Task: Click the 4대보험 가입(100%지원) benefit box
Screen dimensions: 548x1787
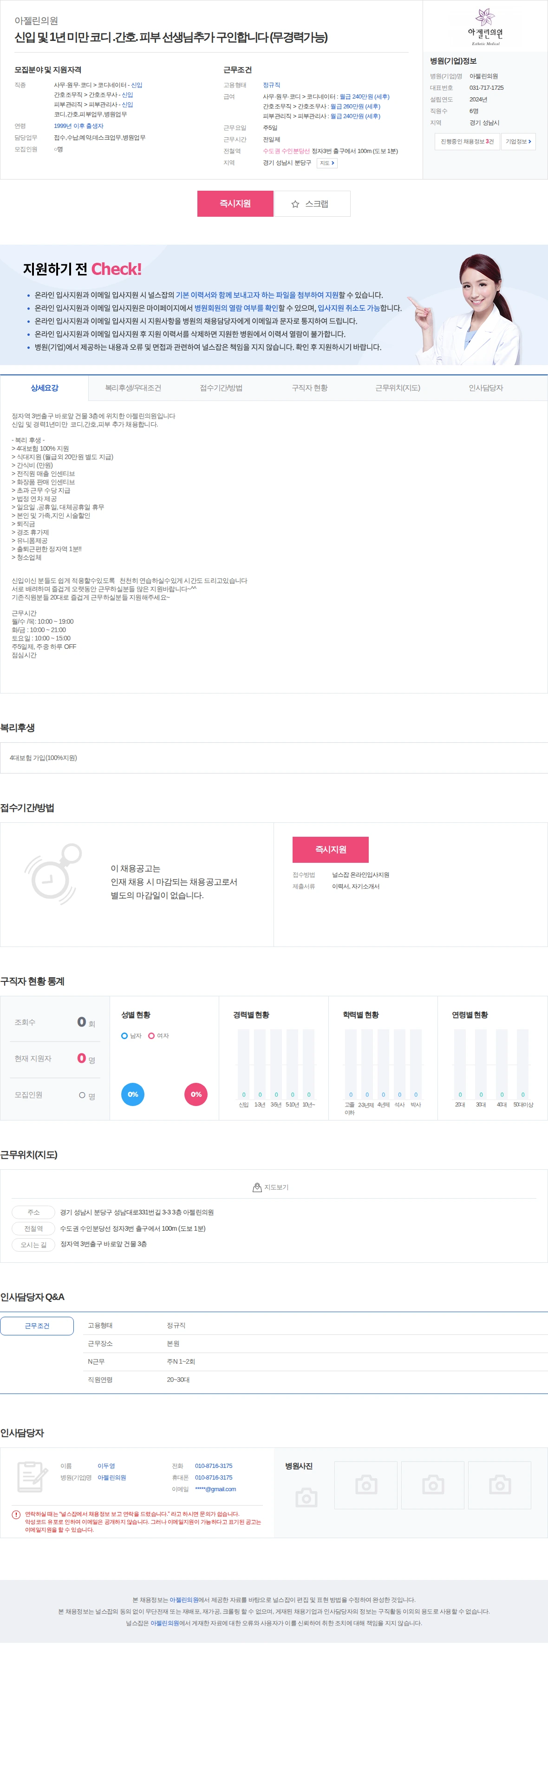Action: (x=274, y=758)
